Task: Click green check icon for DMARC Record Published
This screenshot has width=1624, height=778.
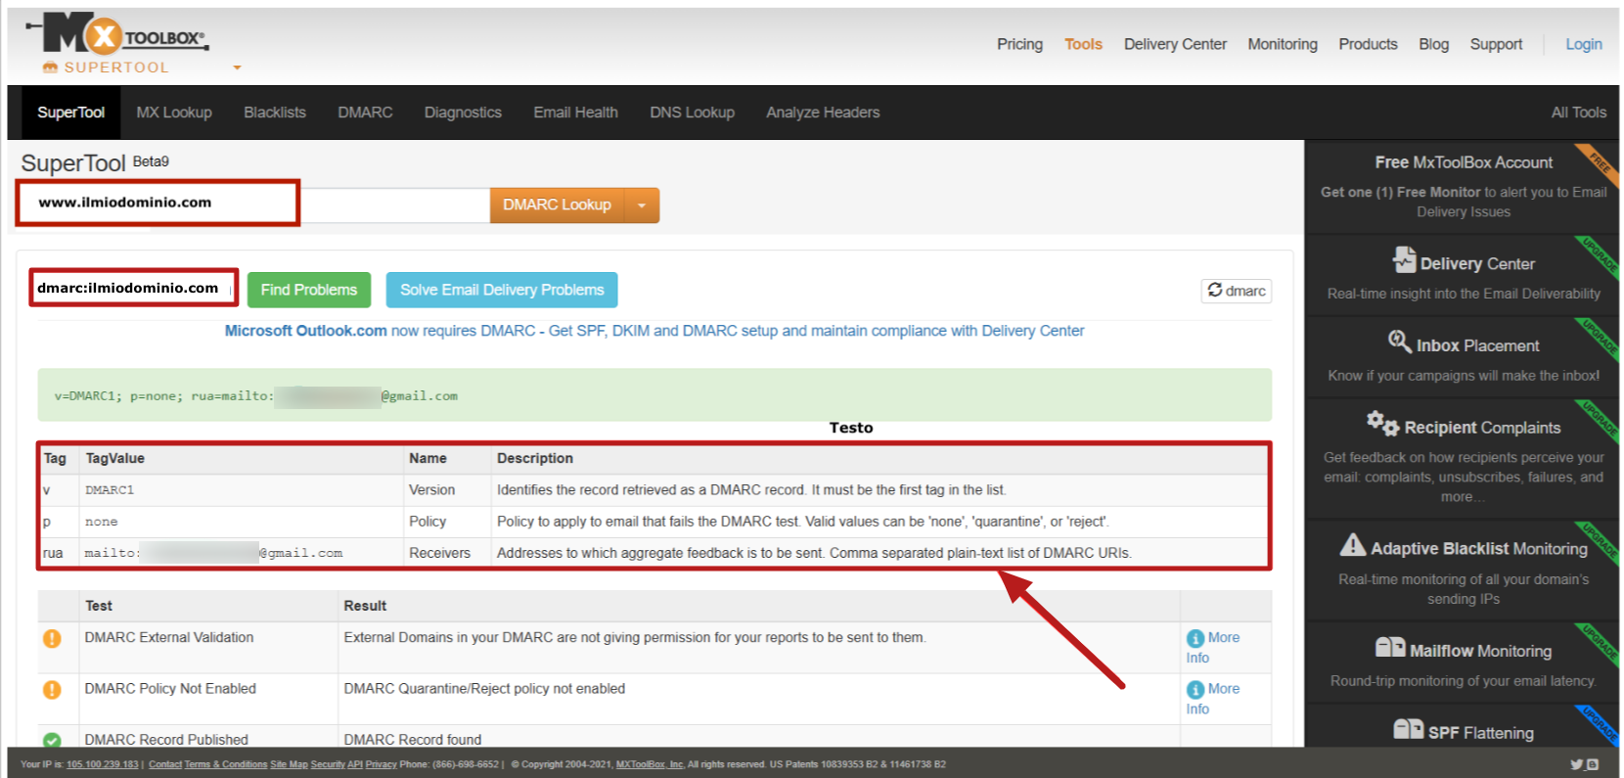Action: click(52, 740)
